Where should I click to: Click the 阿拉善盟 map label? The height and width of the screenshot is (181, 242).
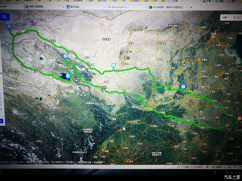pos(106,39)
